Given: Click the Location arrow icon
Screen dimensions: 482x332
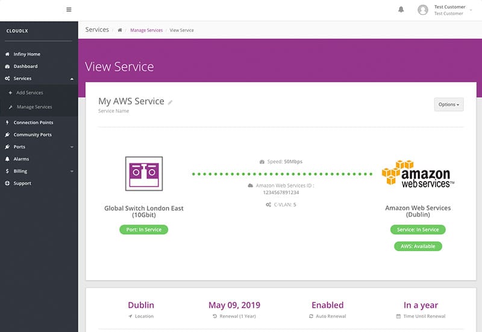Looking at the screenshot, I should click(130, 316).
